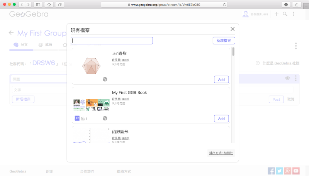The image size is (309, 176).
Task: Open the 正n邊形 polygon thumbnail
Action: tap(91, 66)
